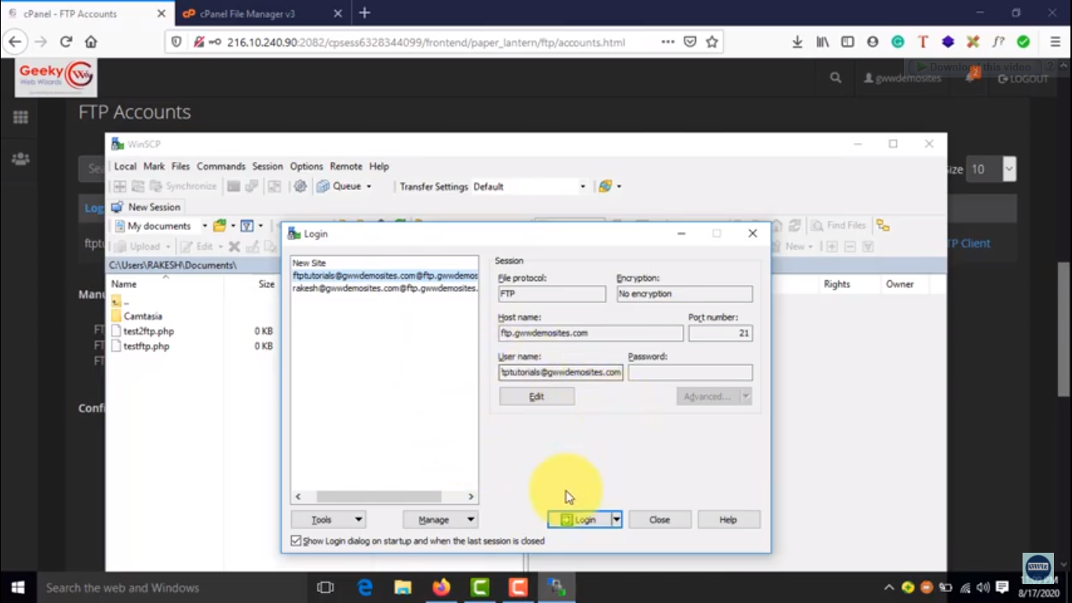
Task: Select the rakesh@gwwdemosites.com saved site
Action: (385, 288)
